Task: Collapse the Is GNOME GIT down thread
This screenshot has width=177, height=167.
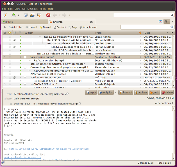Action: [x=25, y=84]
